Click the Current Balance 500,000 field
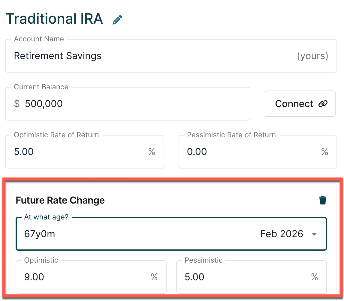This screenshot has height=301, width=344. 90,104
